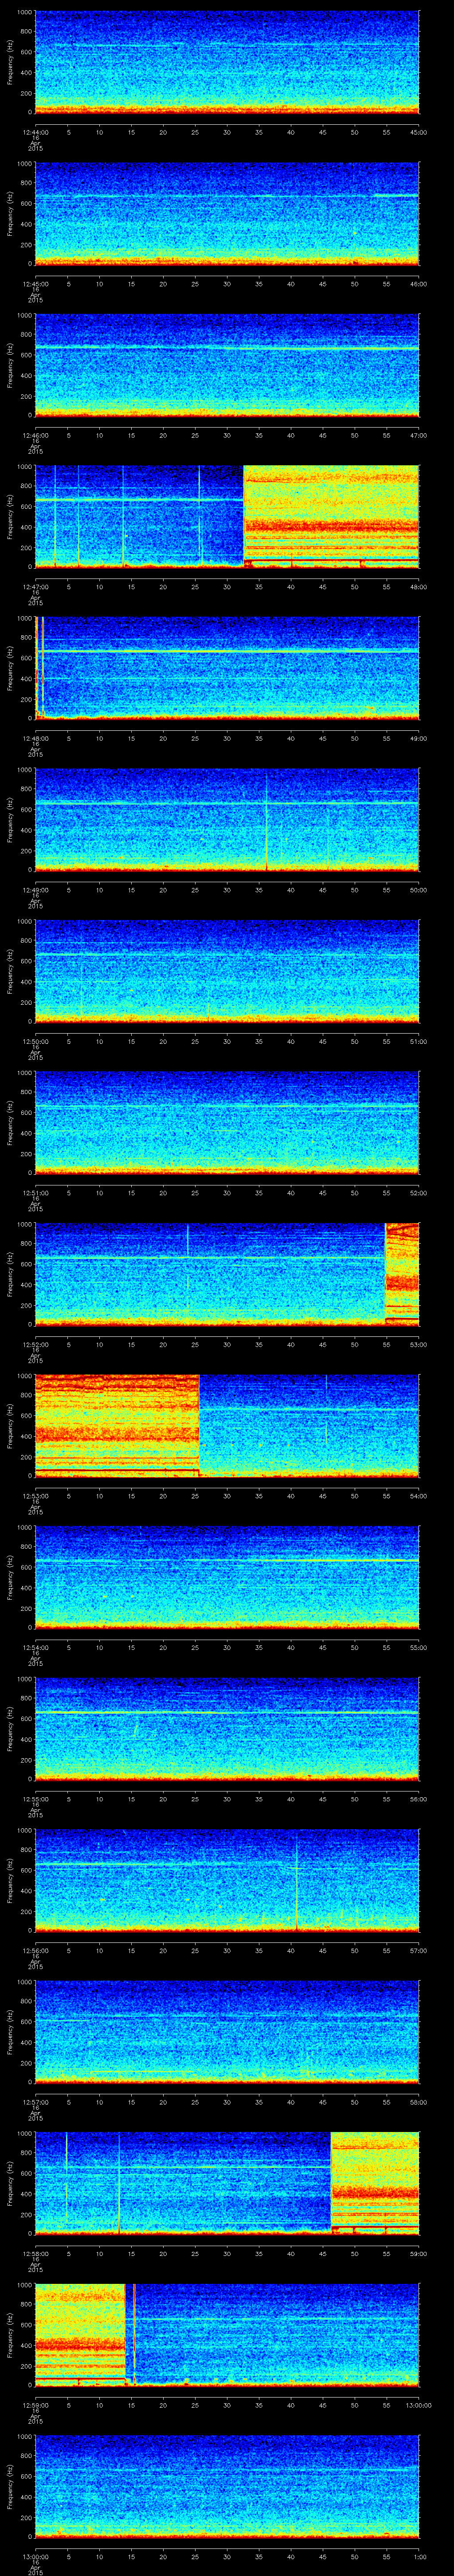This screenshot has width=454, height=2576.
Task: Click the 12:45:00 spectrogram panel
Action: coord(227,214)
